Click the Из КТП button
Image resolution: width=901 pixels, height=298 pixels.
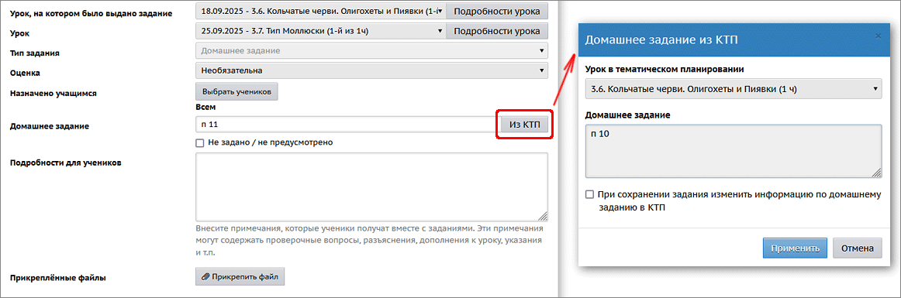pos(524,125)
